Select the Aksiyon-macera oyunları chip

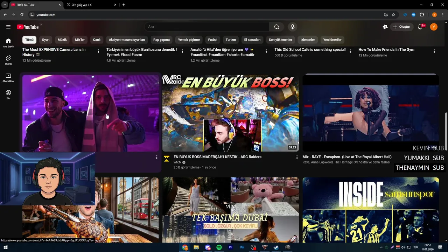127,40
